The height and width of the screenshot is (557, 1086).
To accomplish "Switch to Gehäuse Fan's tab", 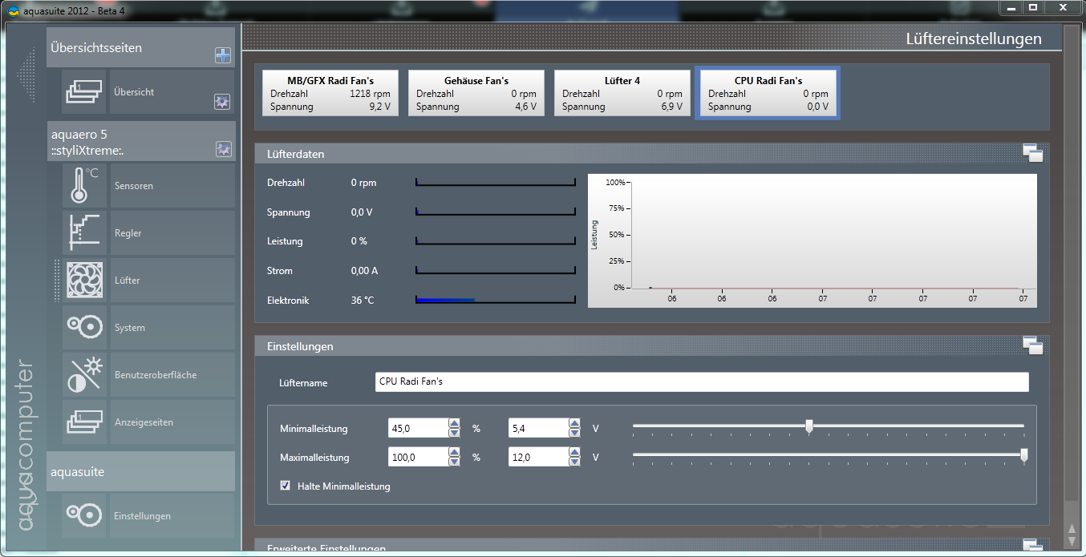I will pos(476,93).
